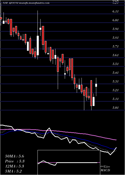Click the 5.61 price axis label
125x175 pixels.
115,55
